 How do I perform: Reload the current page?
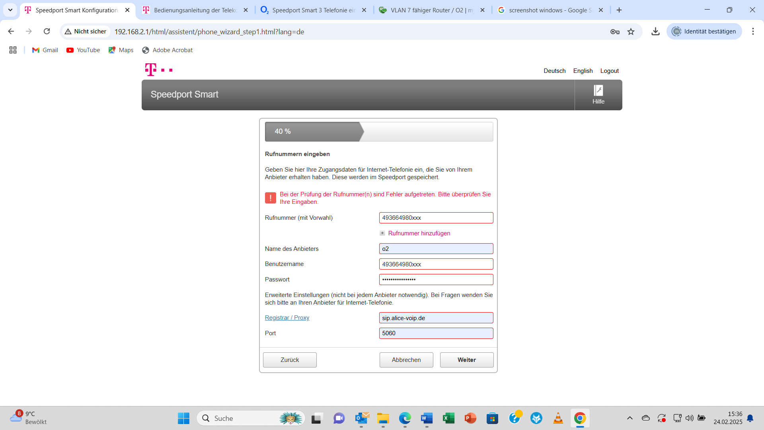click(x=47, y=31)
